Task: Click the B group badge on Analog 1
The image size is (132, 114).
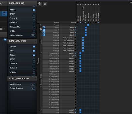Action: 44,32
